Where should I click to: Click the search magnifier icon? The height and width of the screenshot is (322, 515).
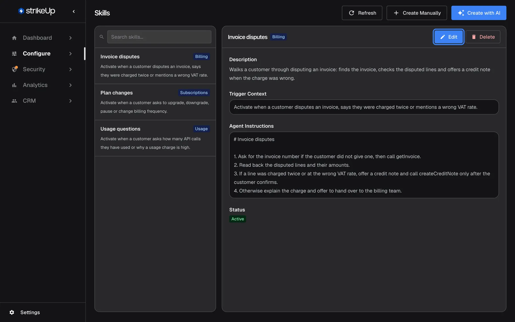tap(102, 37)
